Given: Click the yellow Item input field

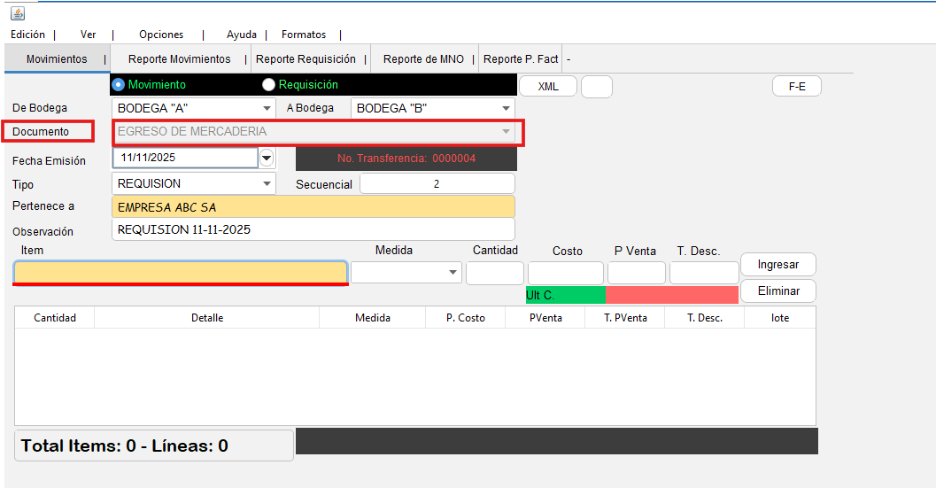Looking at the screenshot, I should 181,272.
